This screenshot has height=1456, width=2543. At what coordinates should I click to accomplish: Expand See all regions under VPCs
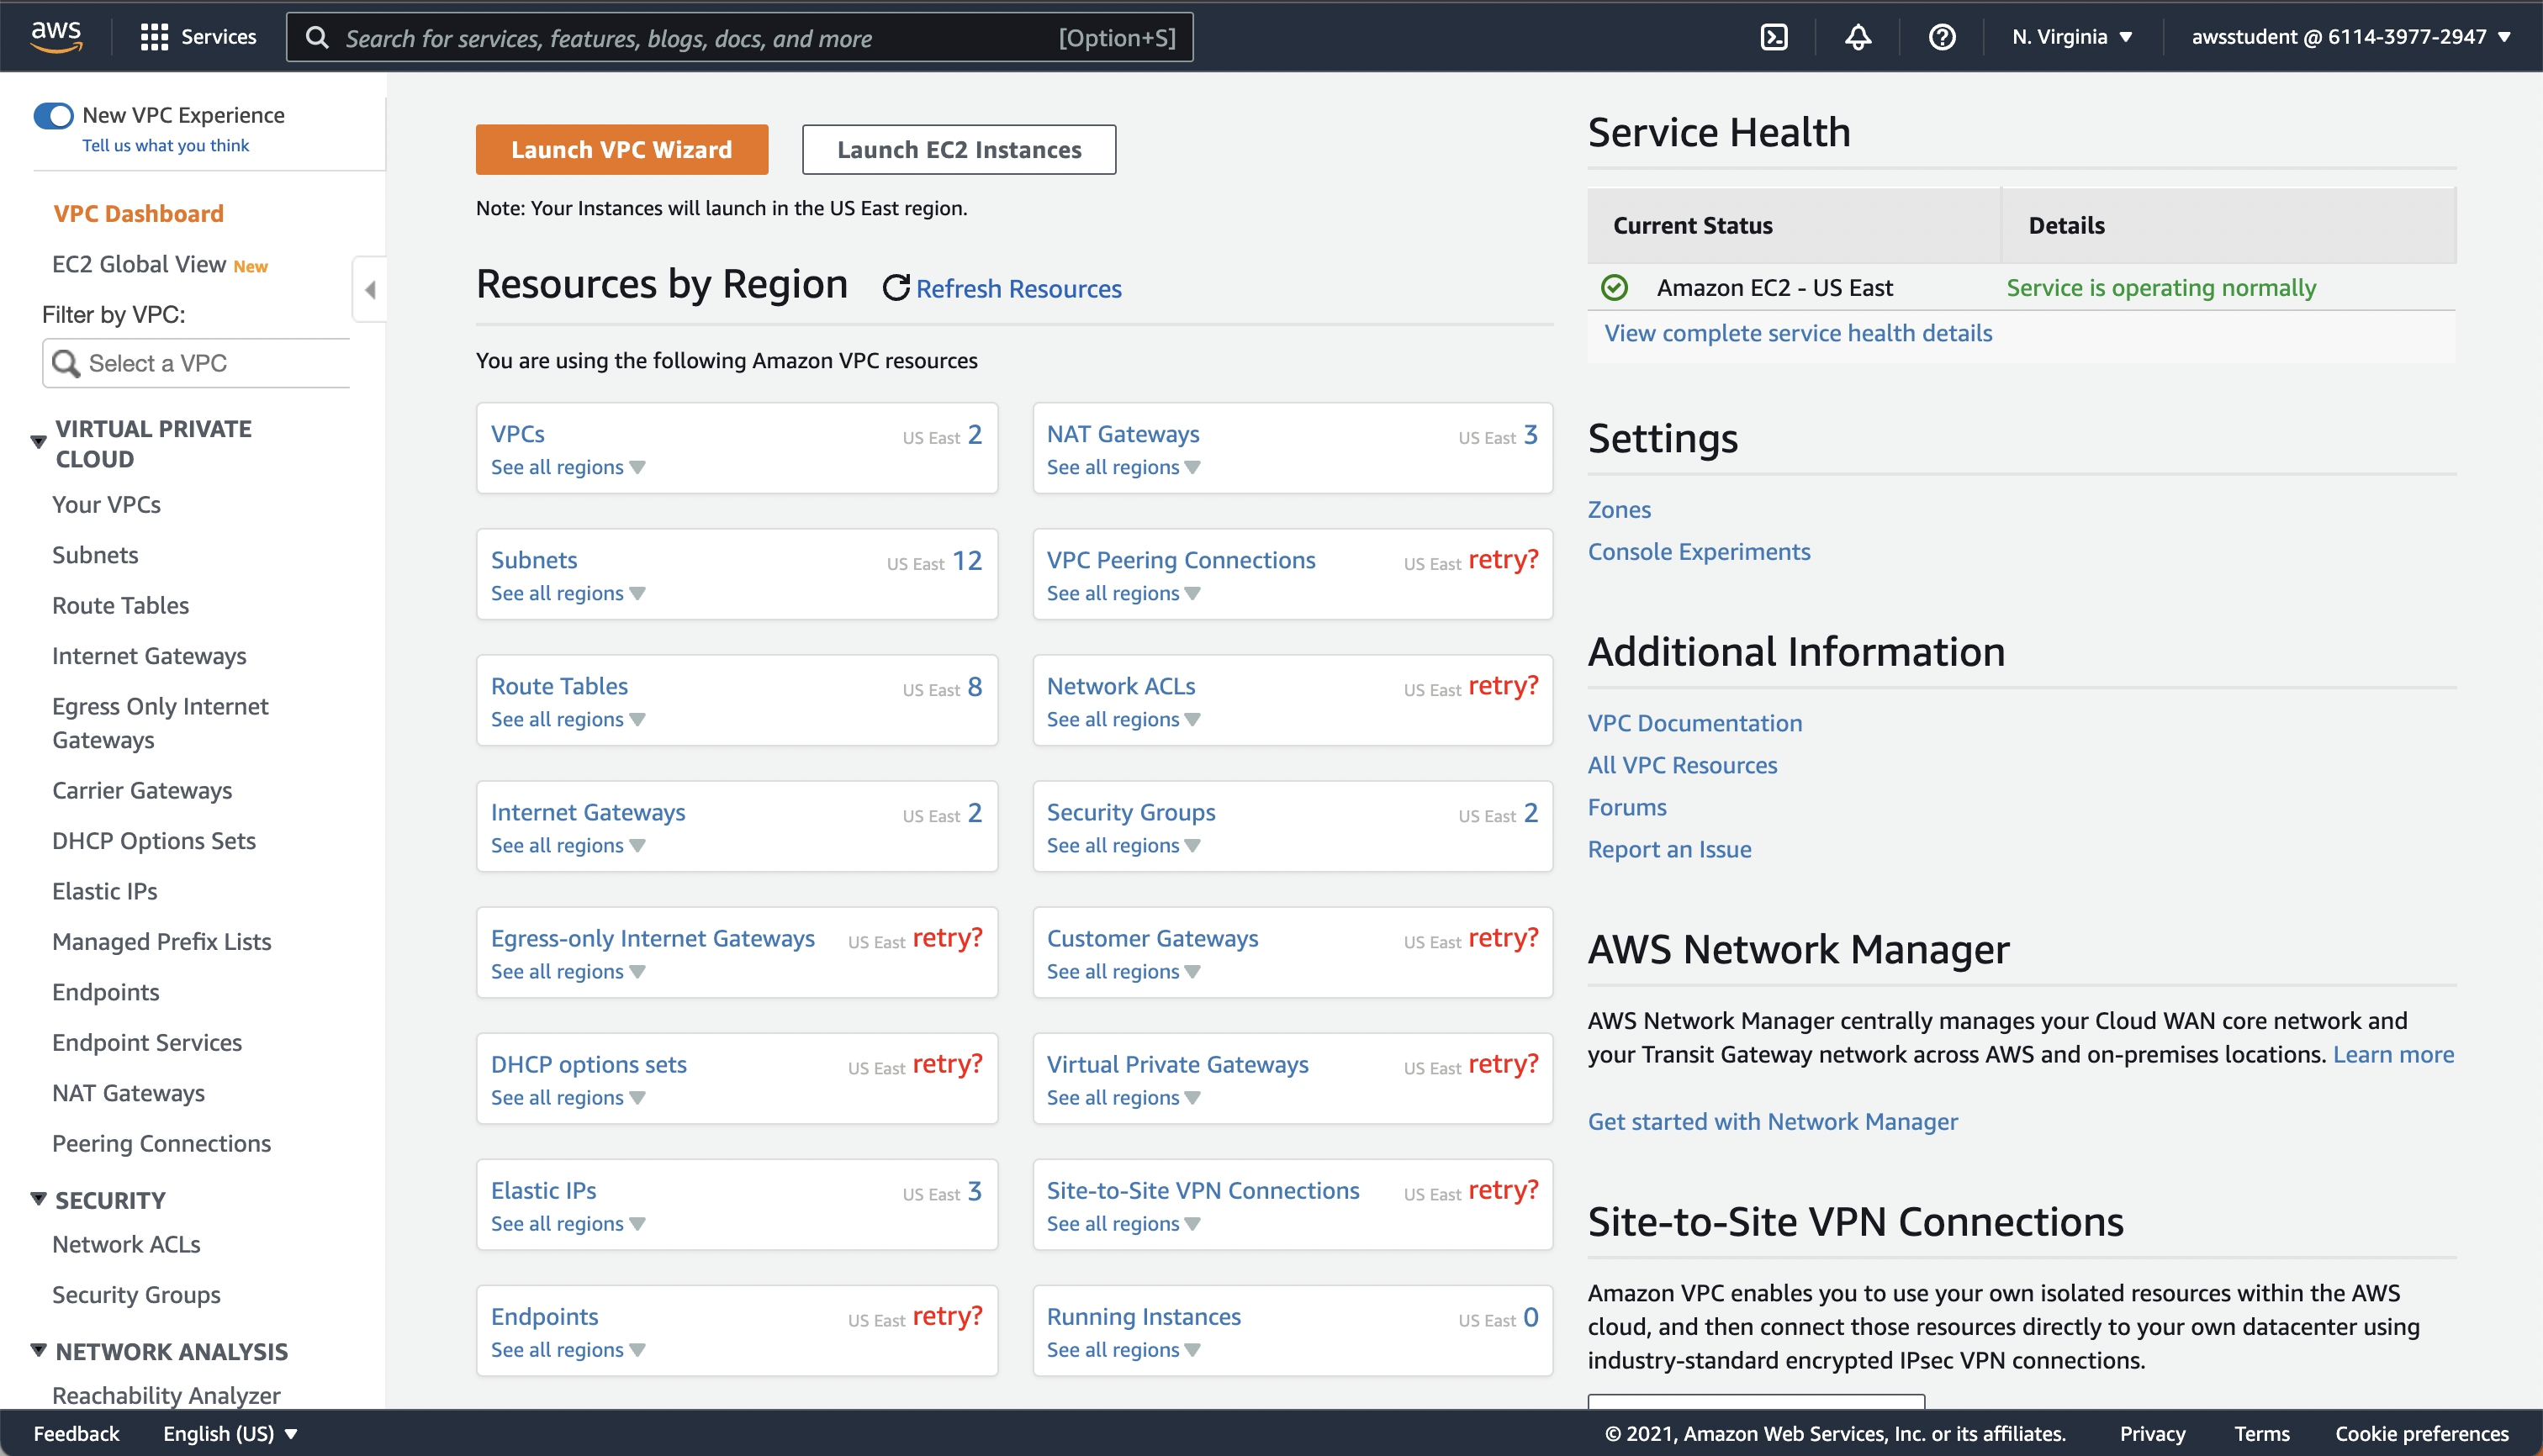[x=568, y=467]
